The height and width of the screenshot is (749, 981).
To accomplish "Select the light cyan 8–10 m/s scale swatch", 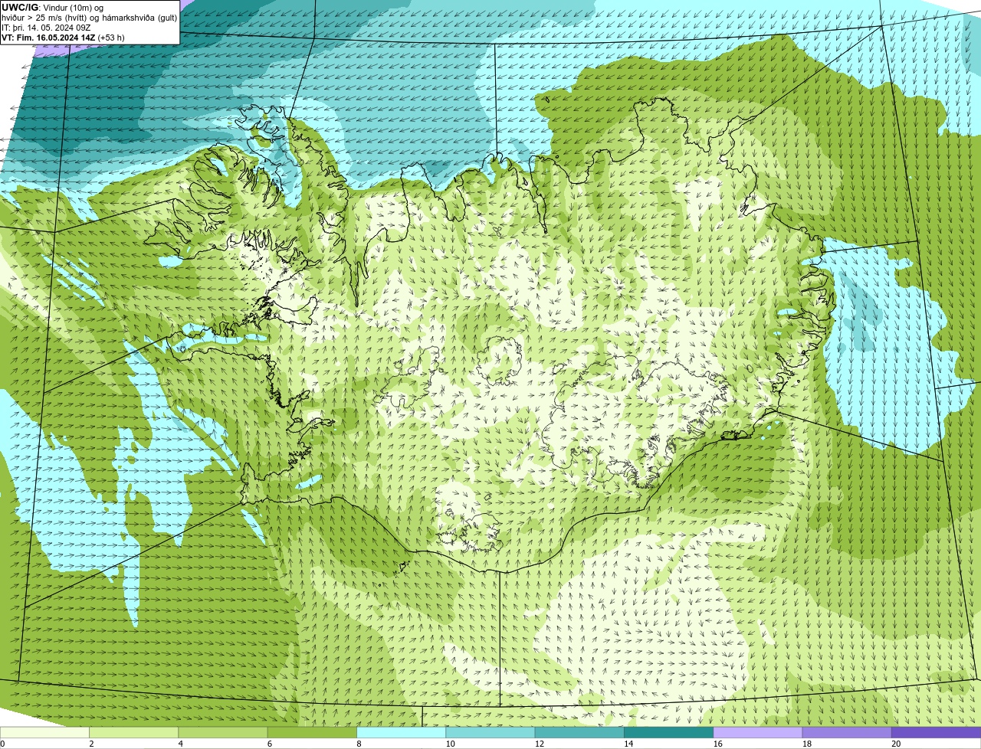I will (401, 733).
